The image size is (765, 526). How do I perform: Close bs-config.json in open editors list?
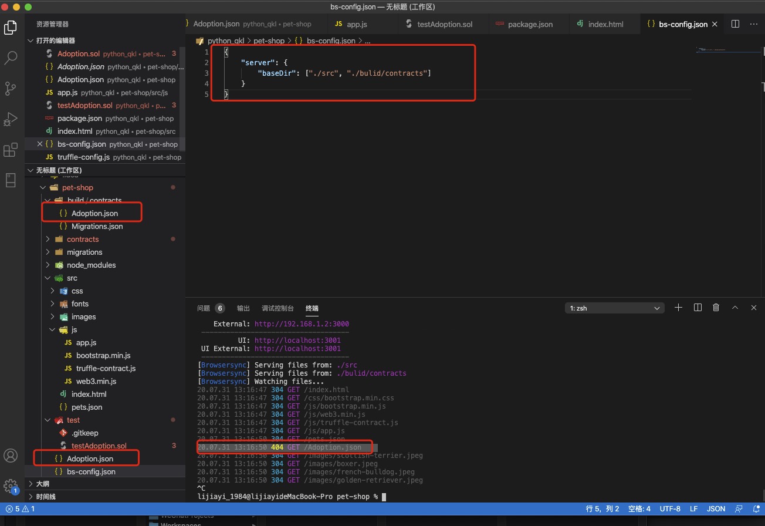(x=40, y=144)
